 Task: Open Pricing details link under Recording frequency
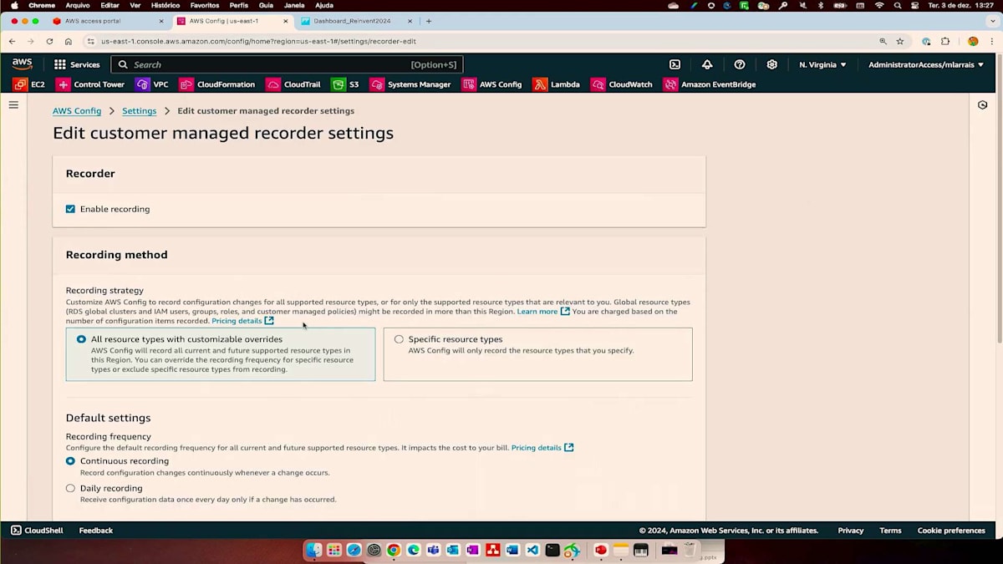pos(542,448)
